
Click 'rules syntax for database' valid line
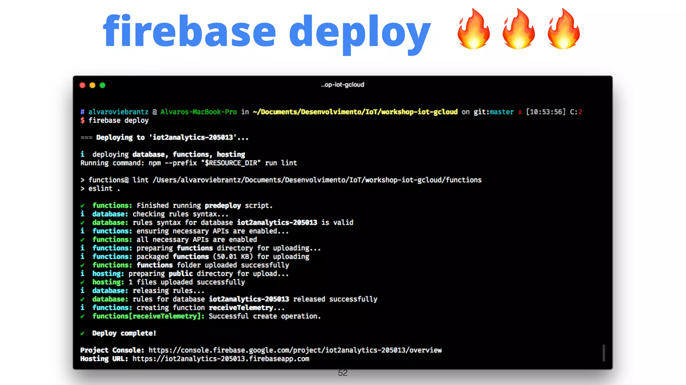[217, 223]
